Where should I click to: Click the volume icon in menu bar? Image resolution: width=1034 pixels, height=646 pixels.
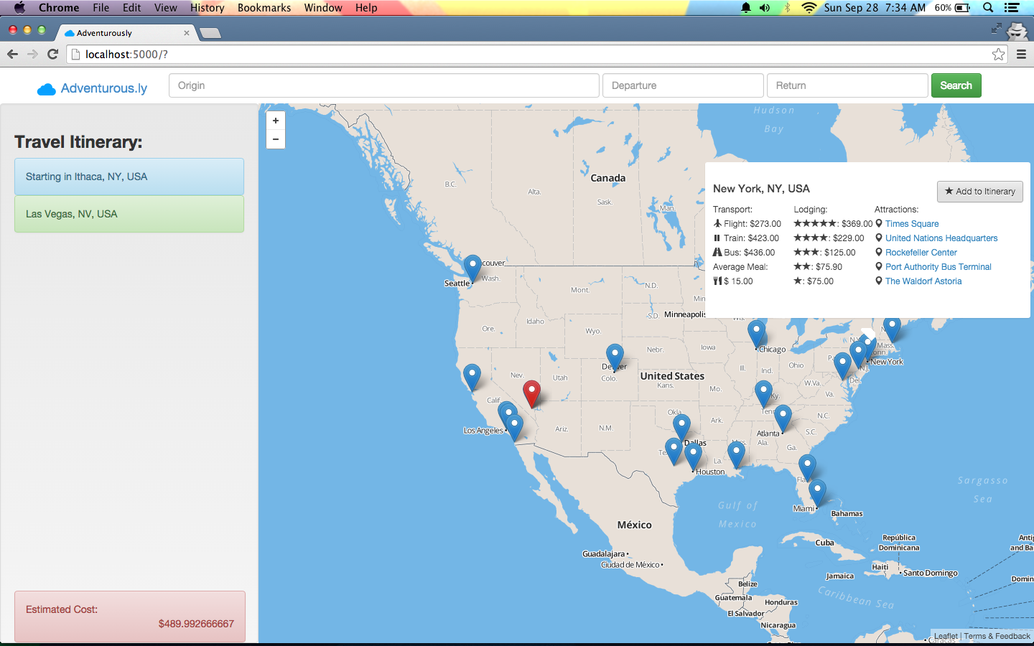(x=765, y=7)
